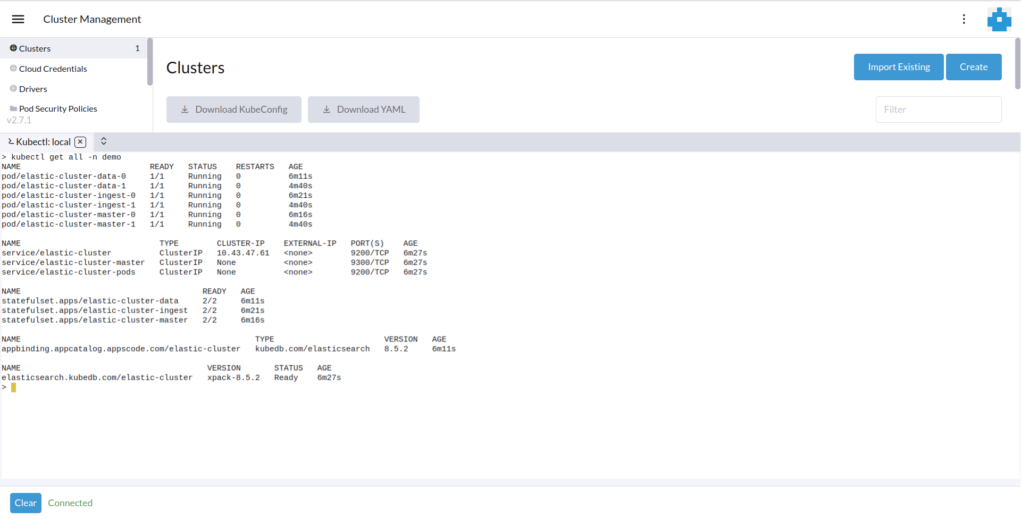1021x519 pixels.
Task: Click the terminal prompt icon on Kubectl tab
Action: [11, 141]
